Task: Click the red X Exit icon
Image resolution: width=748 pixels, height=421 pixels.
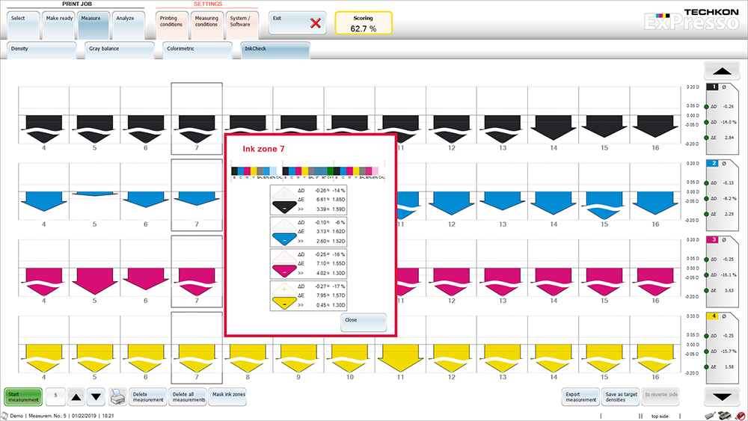Action: 315,23
